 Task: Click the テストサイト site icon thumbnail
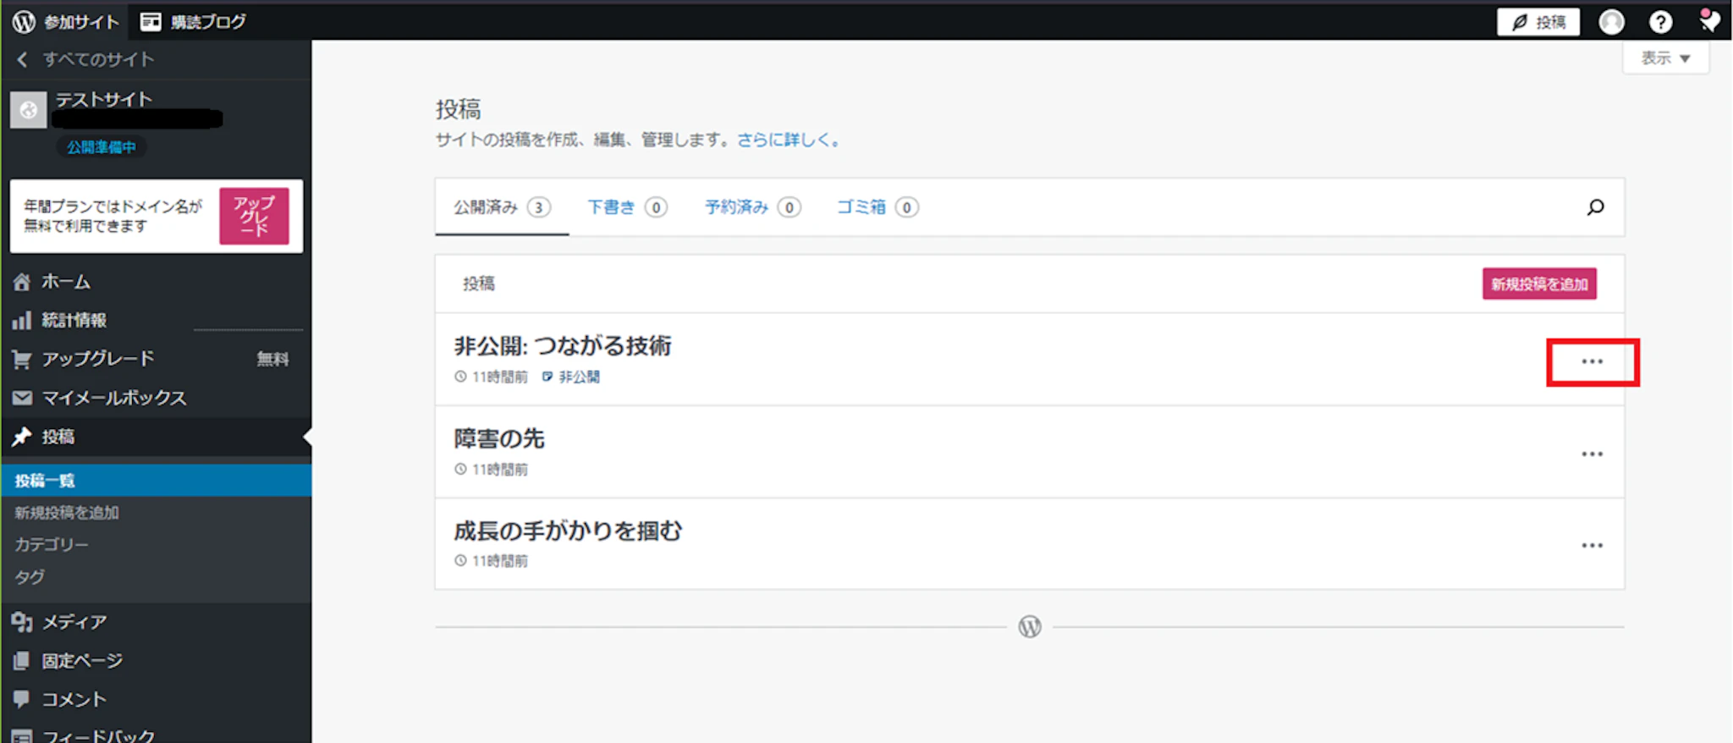click(x=28, y=110)
